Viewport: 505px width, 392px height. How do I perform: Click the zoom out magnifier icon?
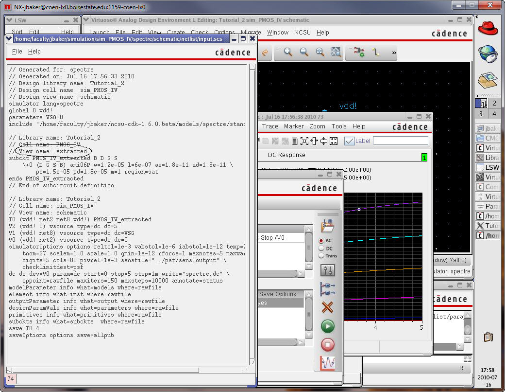tap(304, 52)
